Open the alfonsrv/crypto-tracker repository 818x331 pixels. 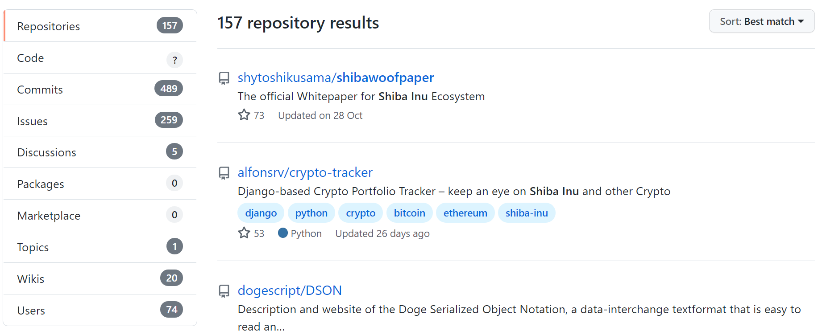[x=305, y=172]
